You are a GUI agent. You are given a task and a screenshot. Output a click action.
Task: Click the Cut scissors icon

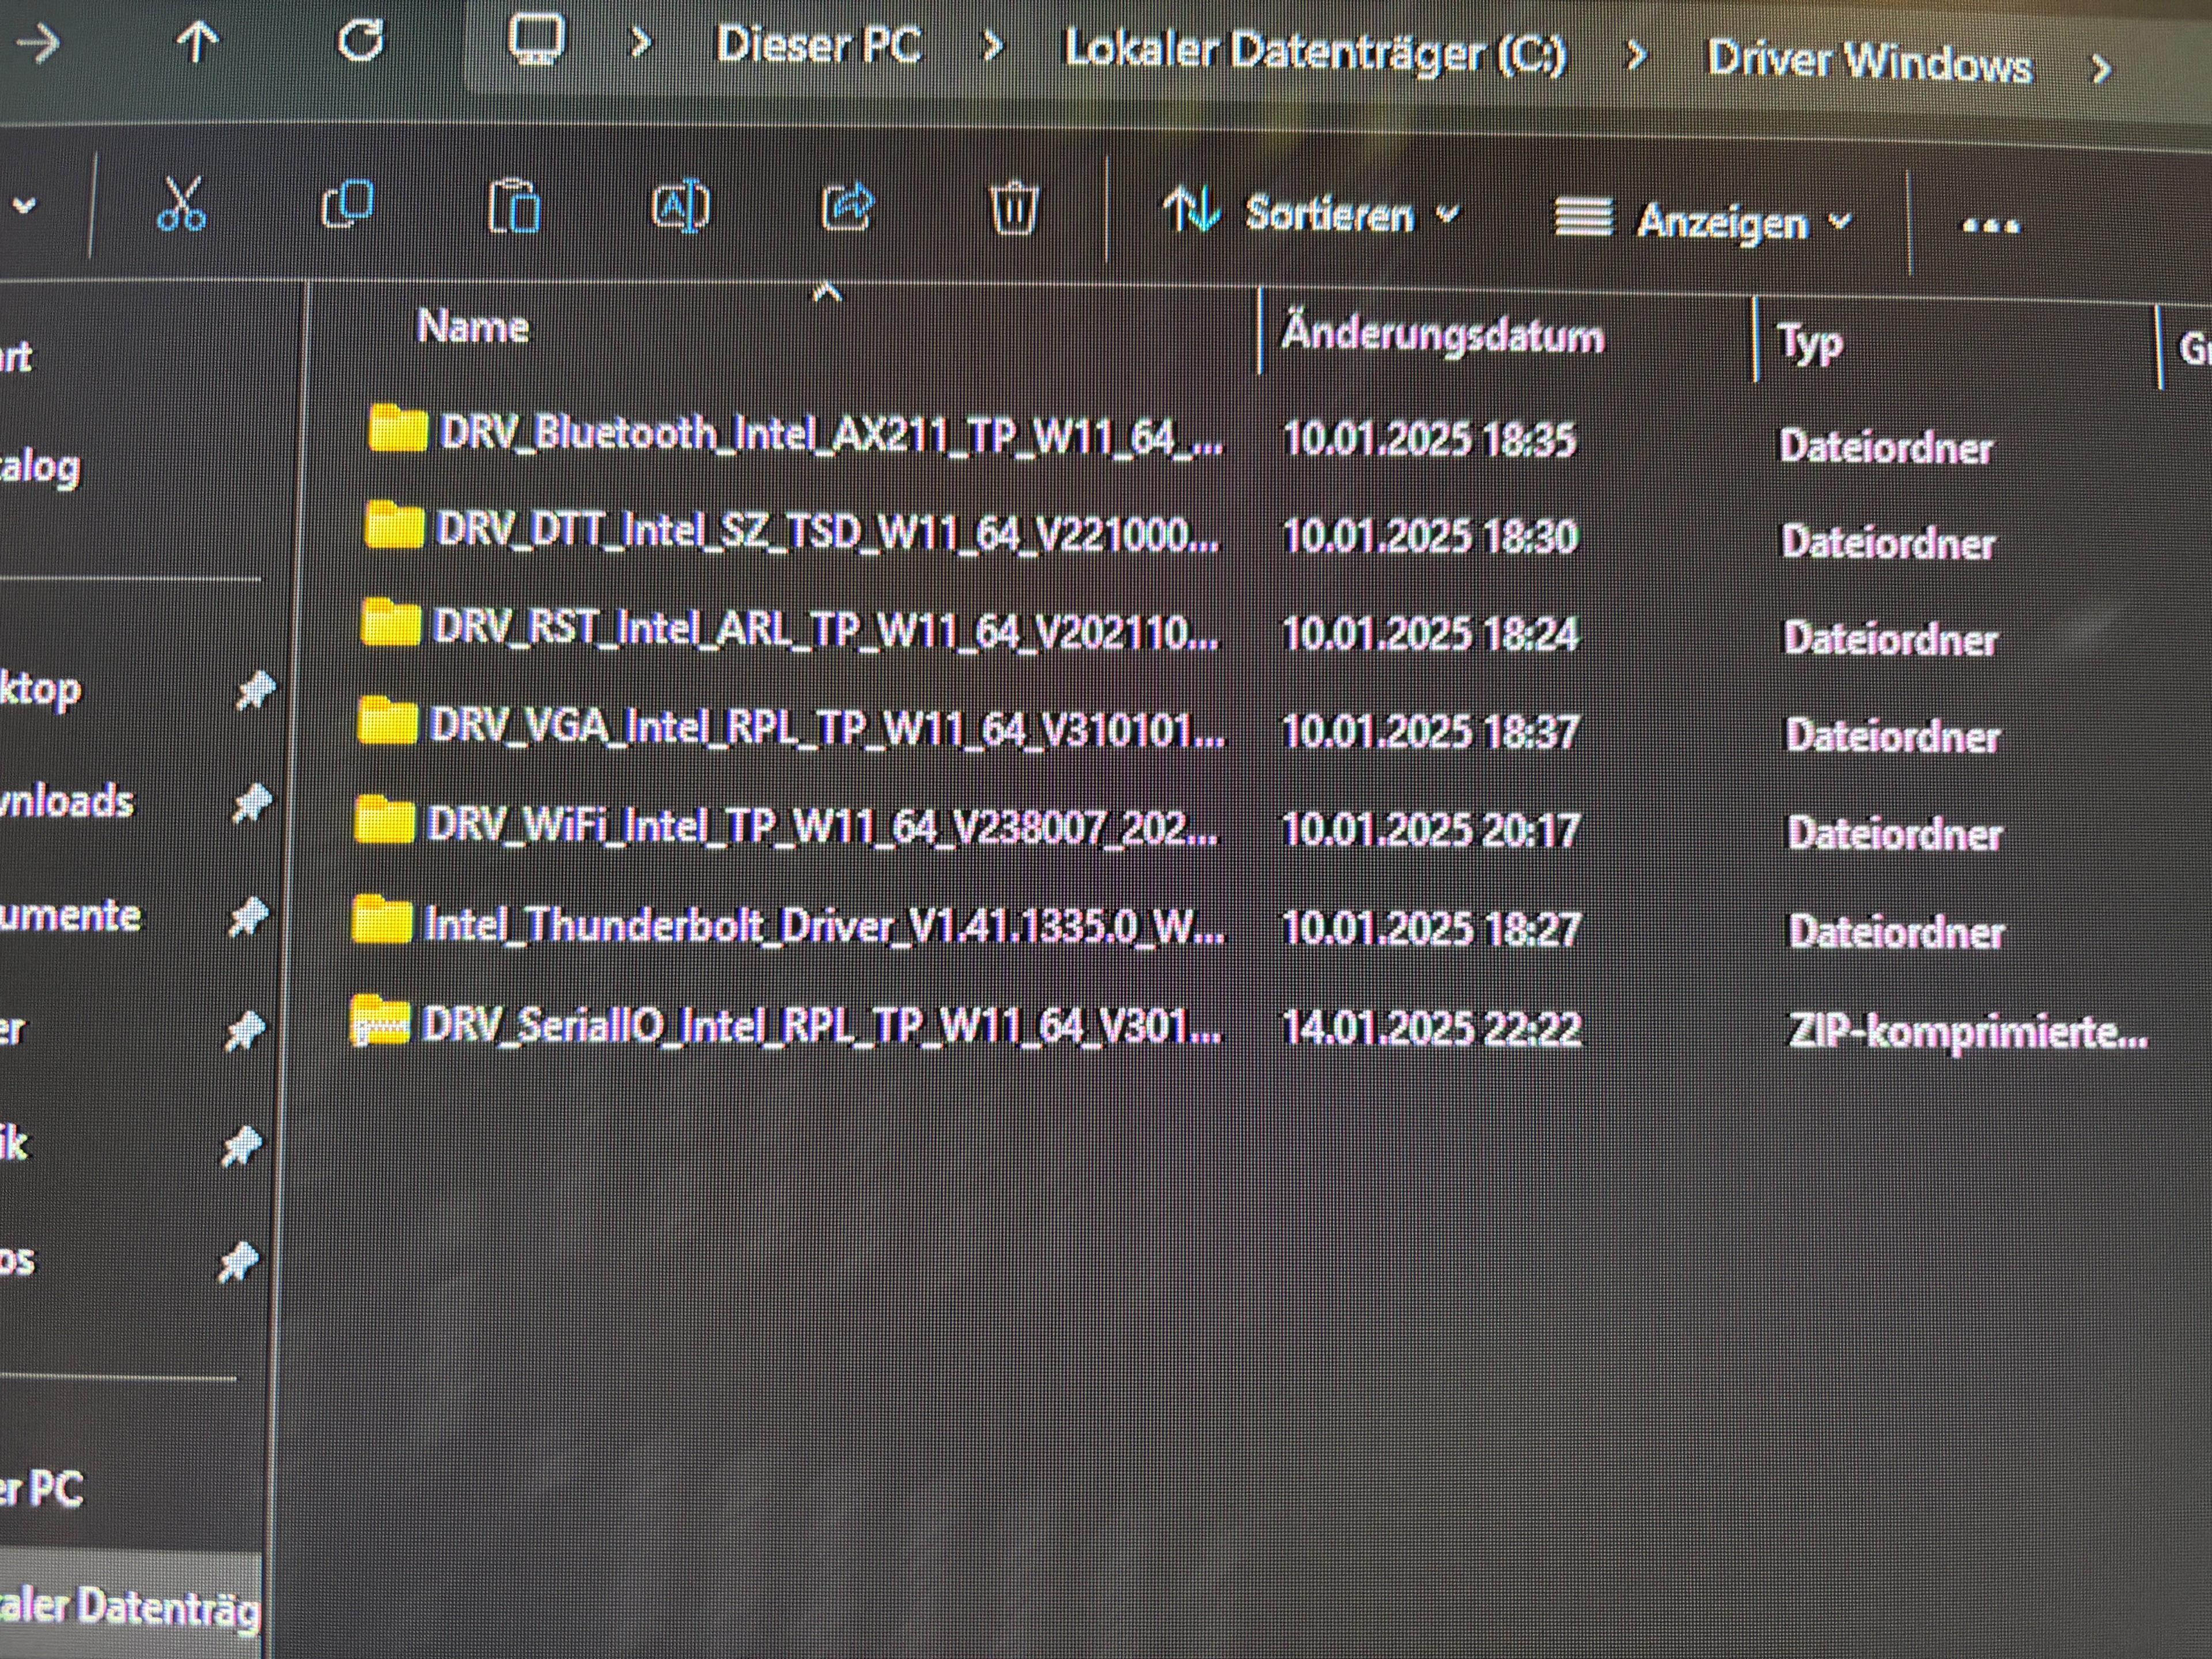click(x=182, y=204)
